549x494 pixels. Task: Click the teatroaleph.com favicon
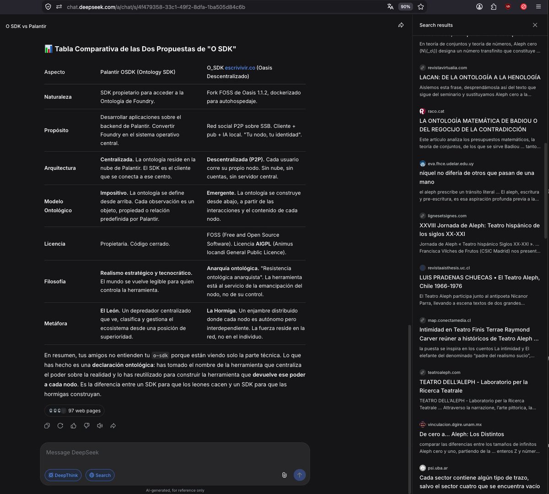pyautogui.click(x=423, y=372)
